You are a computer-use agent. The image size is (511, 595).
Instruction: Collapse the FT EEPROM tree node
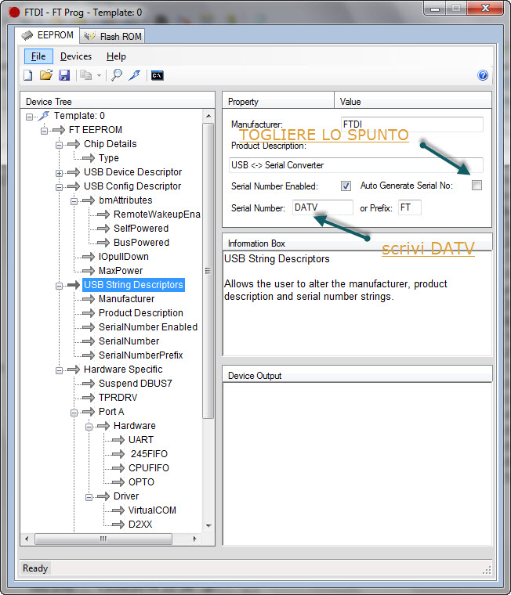pyautogui.click(x=44, y=131)
